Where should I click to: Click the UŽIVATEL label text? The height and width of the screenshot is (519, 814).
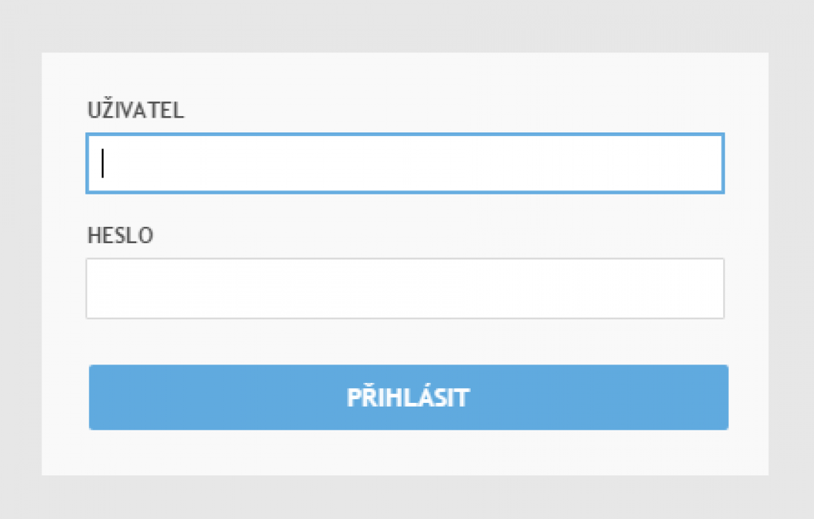(135, 111)
